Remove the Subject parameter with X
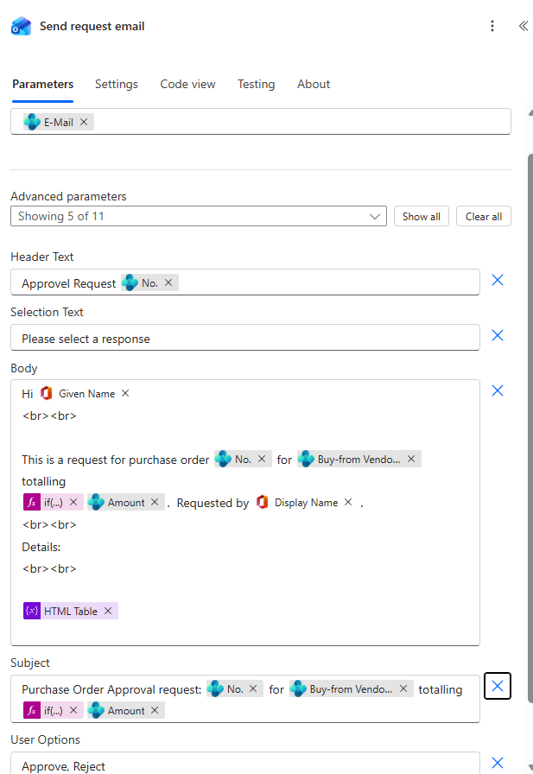Screen dimensions: 533x774 (498, 686)
